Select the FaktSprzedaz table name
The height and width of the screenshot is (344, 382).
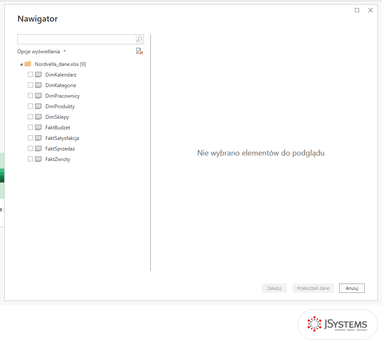point(60,149)
